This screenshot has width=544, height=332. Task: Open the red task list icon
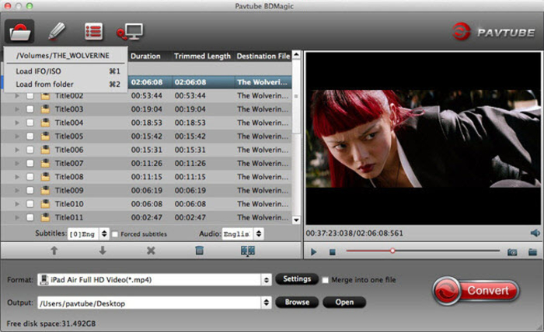[x=94, y=32]
